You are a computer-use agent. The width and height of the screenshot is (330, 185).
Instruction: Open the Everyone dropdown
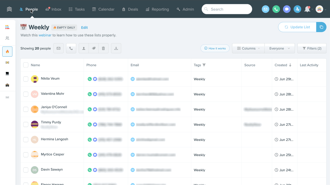[279, 48]
